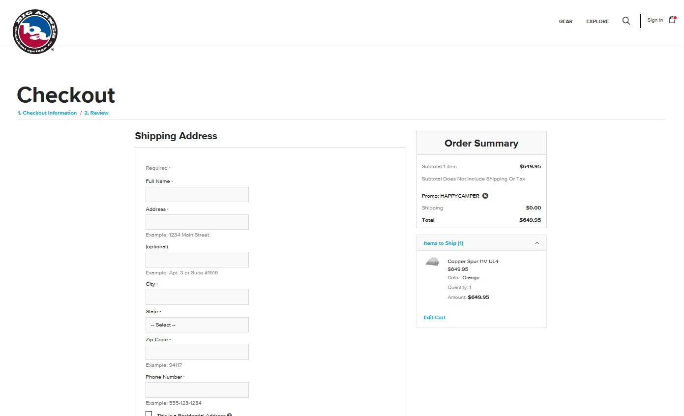Click the Sign In link
684x416 pixels.
pyautogui.click(x=655, y=20)
